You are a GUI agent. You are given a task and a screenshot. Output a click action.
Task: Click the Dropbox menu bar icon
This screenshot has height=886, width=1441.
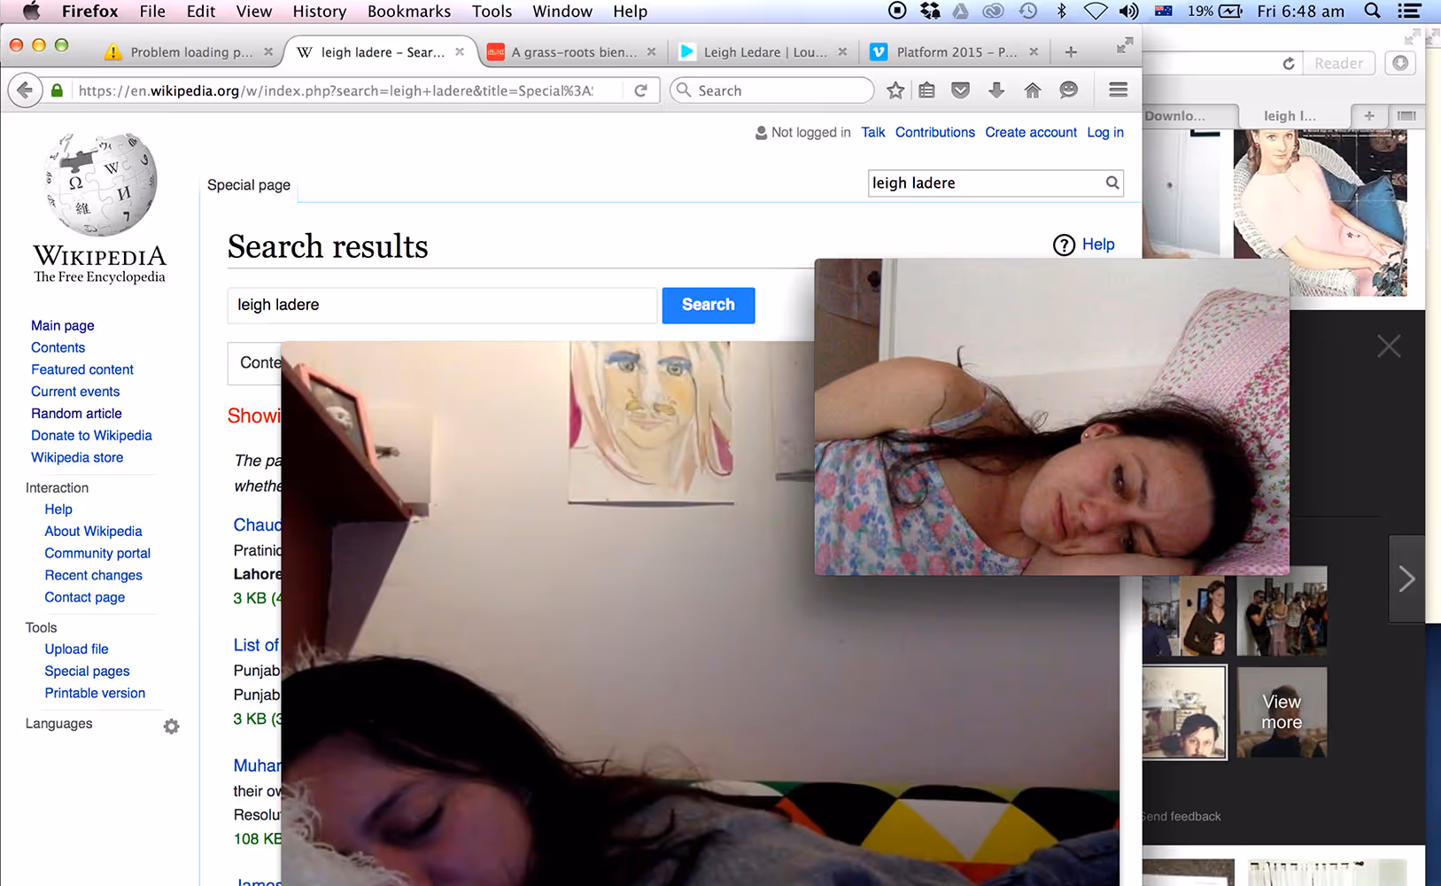click(930, 12)
